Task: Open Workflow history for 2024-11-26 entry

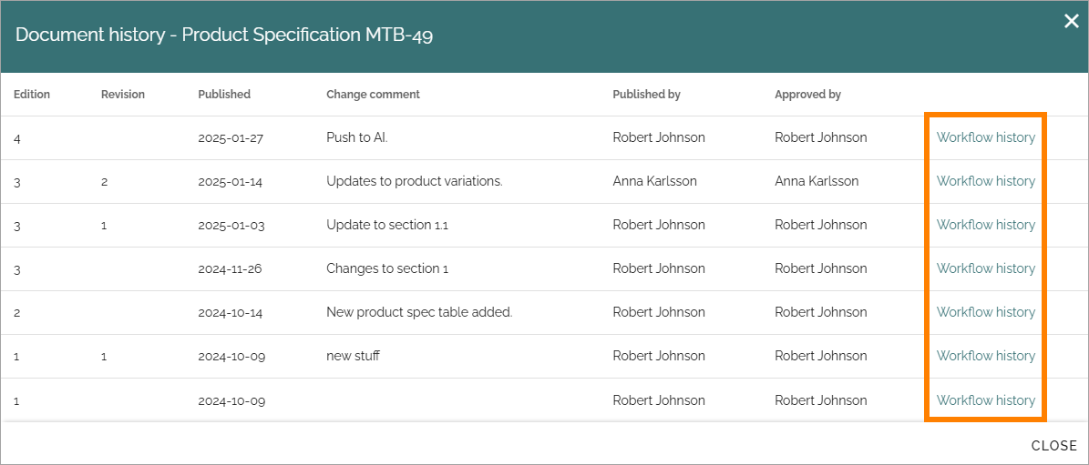Action: (985, 268)
